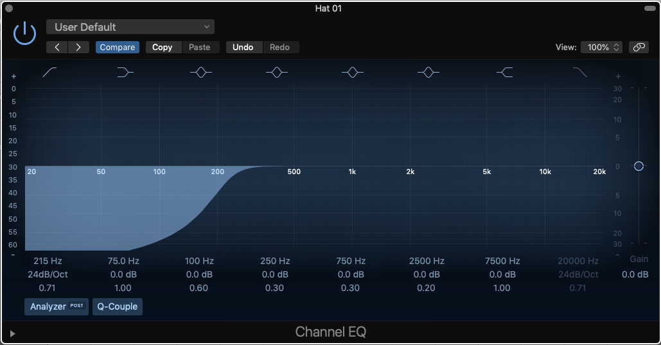Toggle the Analyzer button
Image resolution: width=661 pixels, height=345 pixels.
57,306
